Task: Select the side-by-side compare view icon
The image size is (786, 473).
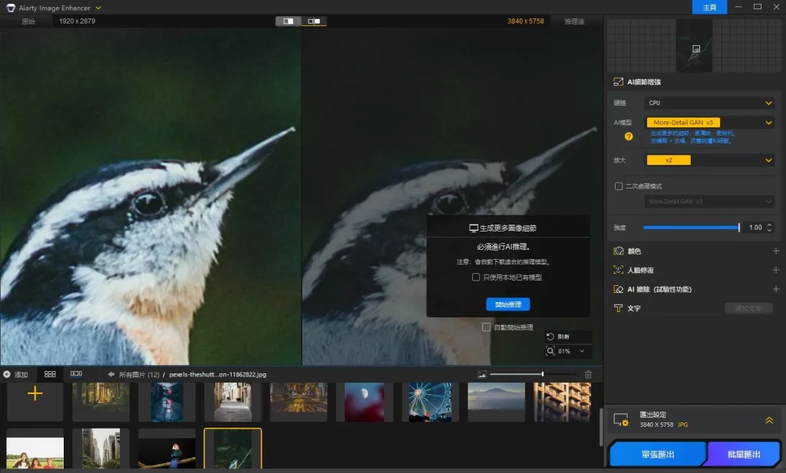Action: pyautogui.click(x=313, y=21)
